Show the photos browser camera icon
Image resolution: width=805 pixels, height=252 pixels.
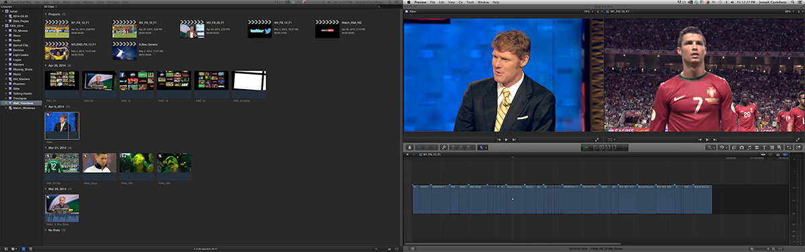(741, 147)
